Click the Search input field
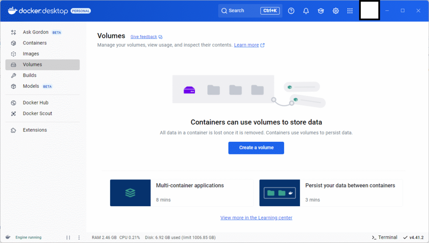The height and width of the screenshot is (243, 429). [x=250, y=10]
